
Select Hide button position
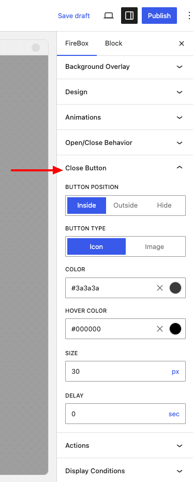164,206
